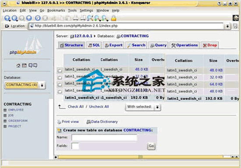Tick the checkbox of the 32.0 KB row
241x168 pixels.
pyautogui.click(x=60, y=77)
